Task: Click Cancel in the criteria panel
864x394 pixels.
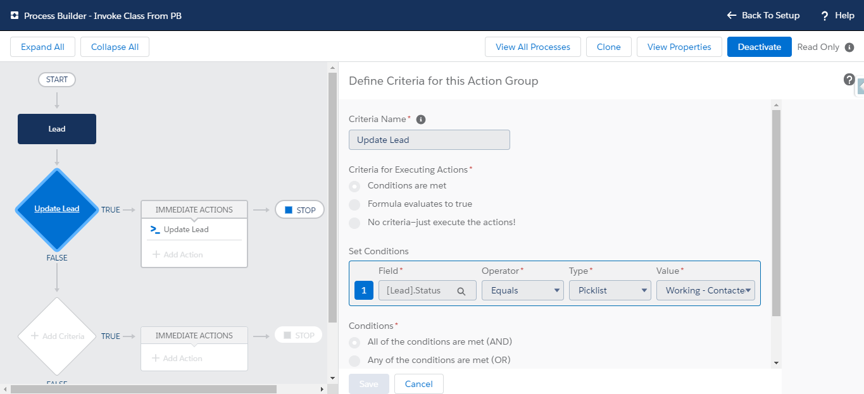Action: pyautogui.click(x=418, y=384)
